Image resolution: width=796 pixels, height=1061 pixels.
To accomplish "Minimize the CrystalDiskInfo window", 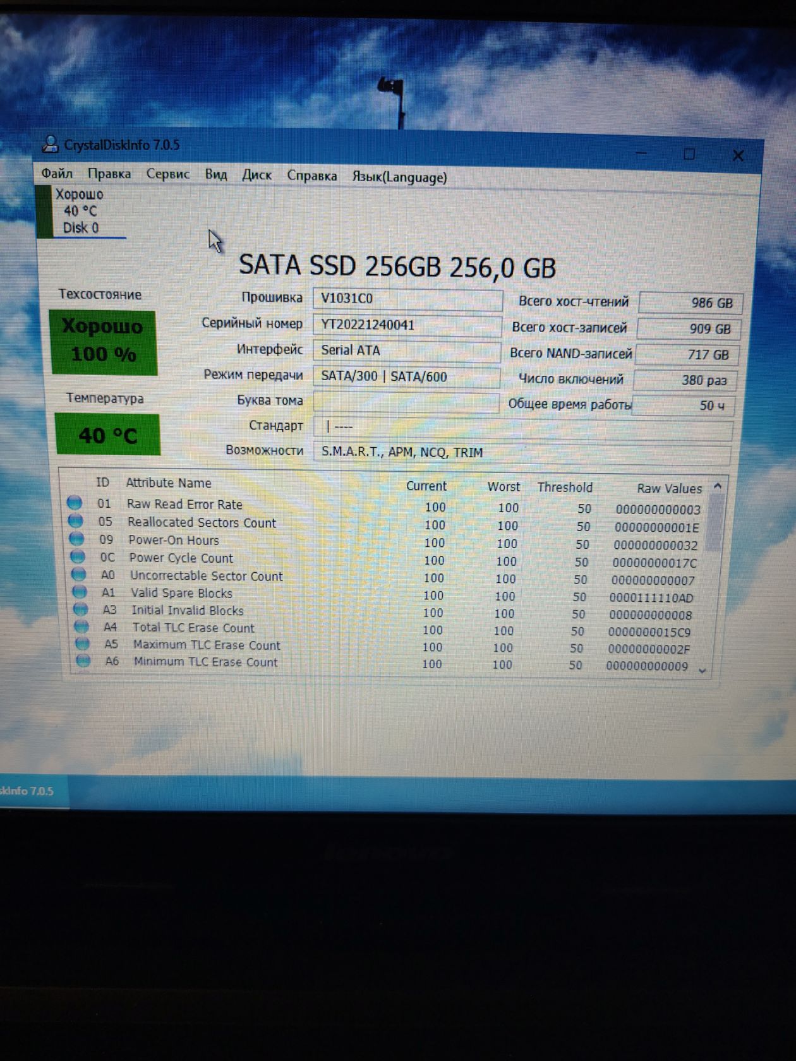I will click(x=641, y=153).
